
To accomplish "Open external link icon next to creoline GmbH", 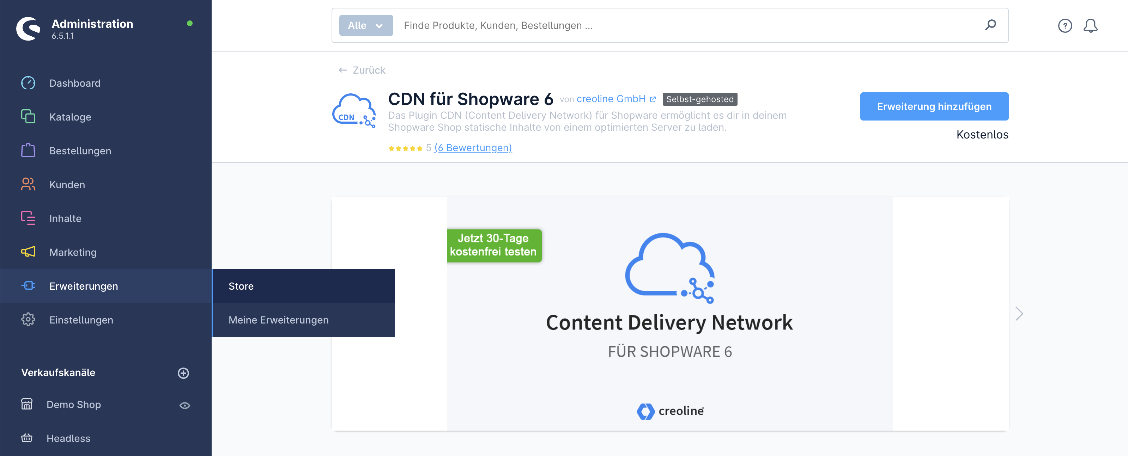I will coord(653,99).
